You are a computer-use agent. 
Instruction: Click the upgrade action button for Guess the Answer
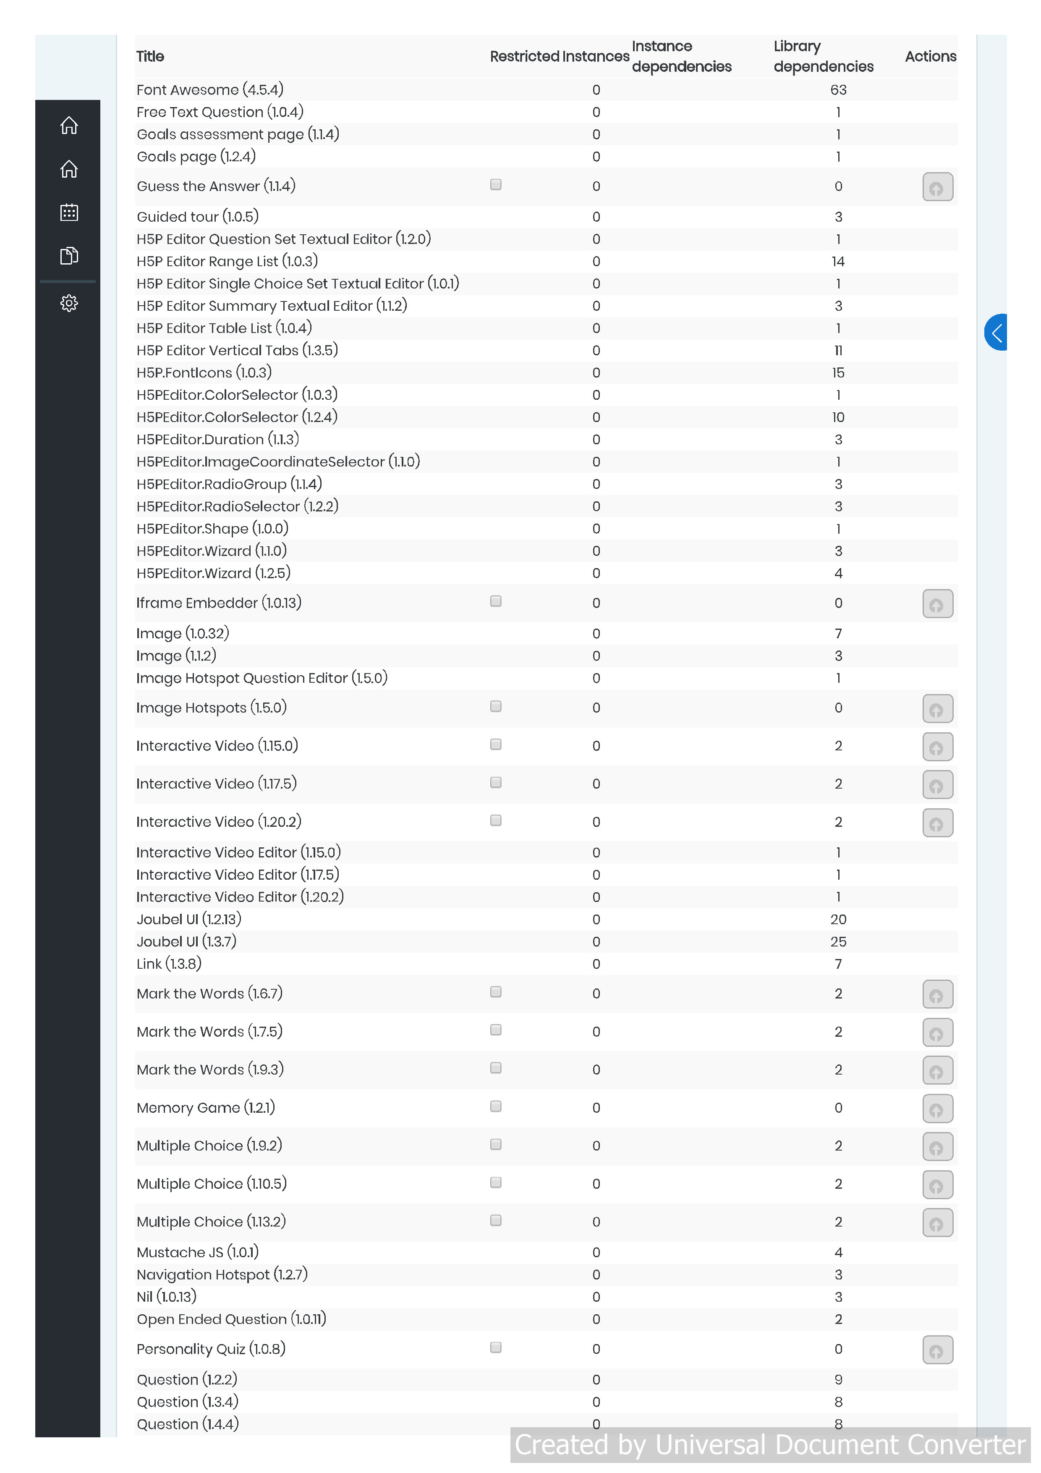point(938,187)
